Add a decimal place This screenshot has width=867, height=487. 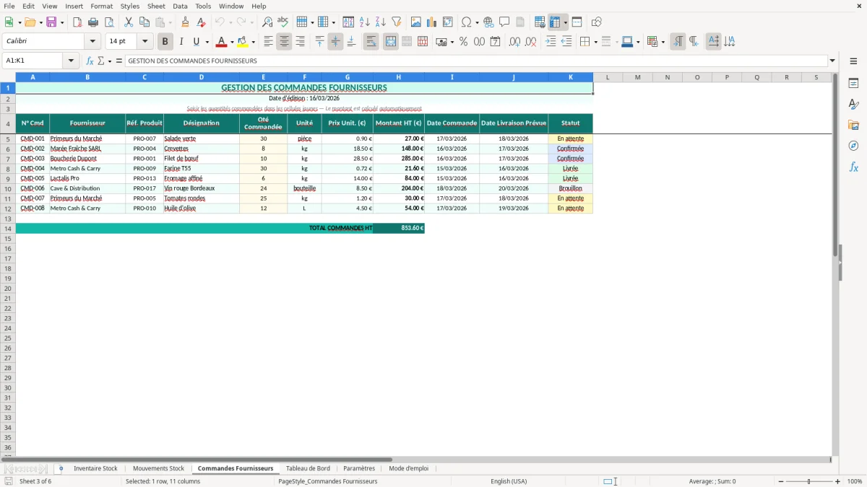tap(514, 42)
